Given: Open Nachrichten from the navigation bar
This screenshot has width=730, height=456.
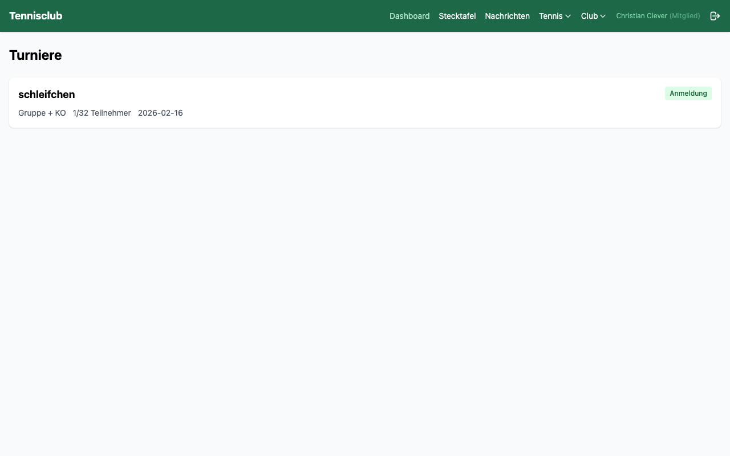Looking at the screenshot, I should pos(507,16).
